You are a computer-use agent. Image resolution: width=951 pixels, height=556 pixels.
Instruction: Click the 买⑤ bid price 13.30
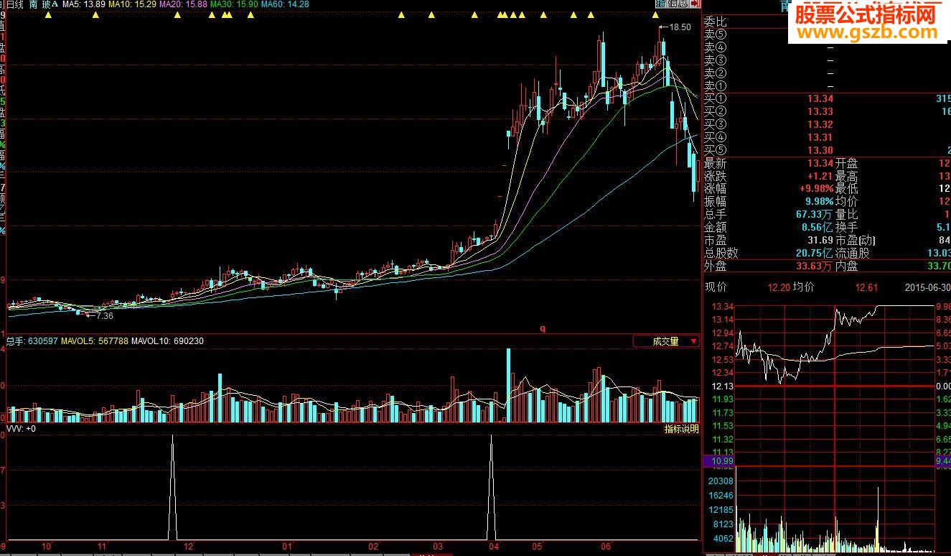coord(820,151)
